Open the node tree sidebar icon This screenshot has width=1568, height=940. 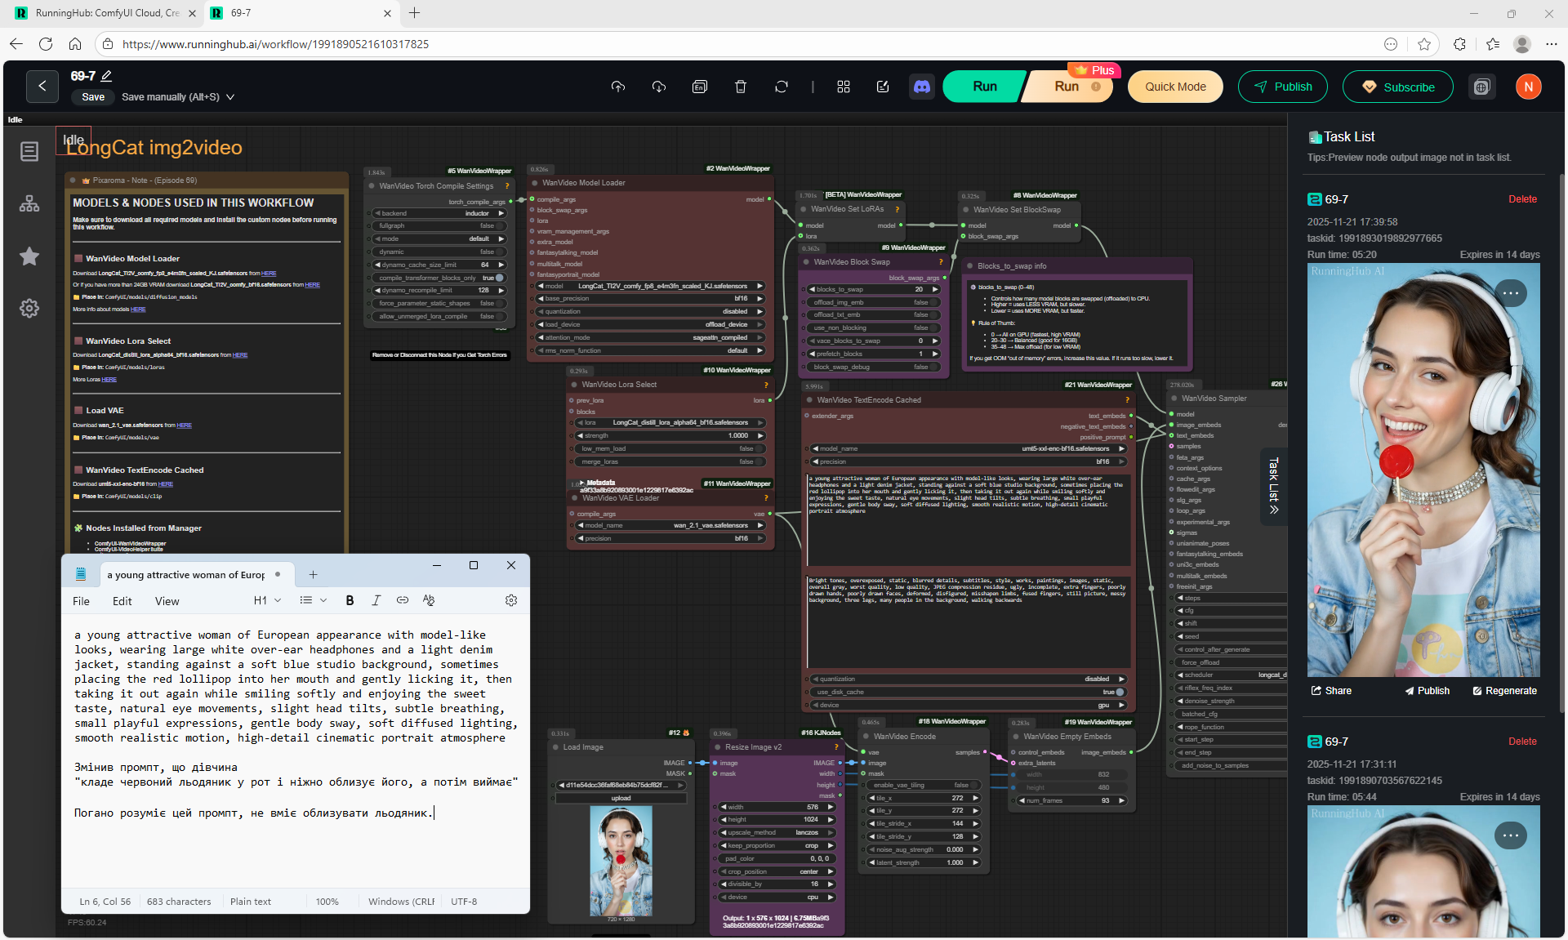pyautogui.click(x=29, y=204)
